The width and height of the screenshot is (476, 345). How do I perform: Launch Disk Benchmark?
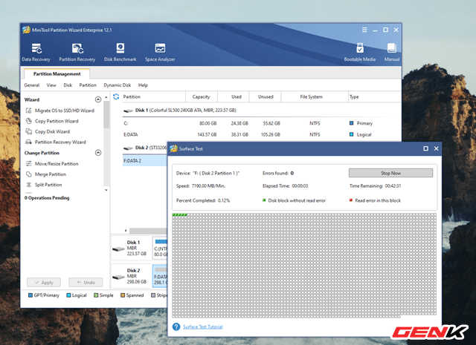[120, 52]
